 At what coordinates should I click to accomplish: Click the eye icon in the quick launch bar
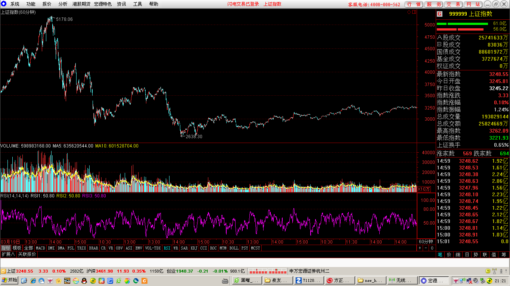(68, 280)
